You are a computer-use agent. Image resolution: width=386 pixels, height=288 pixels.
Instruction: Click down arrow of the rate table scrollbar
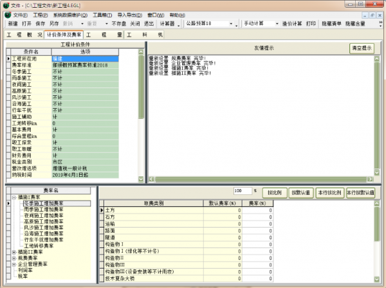pos(377,279)
